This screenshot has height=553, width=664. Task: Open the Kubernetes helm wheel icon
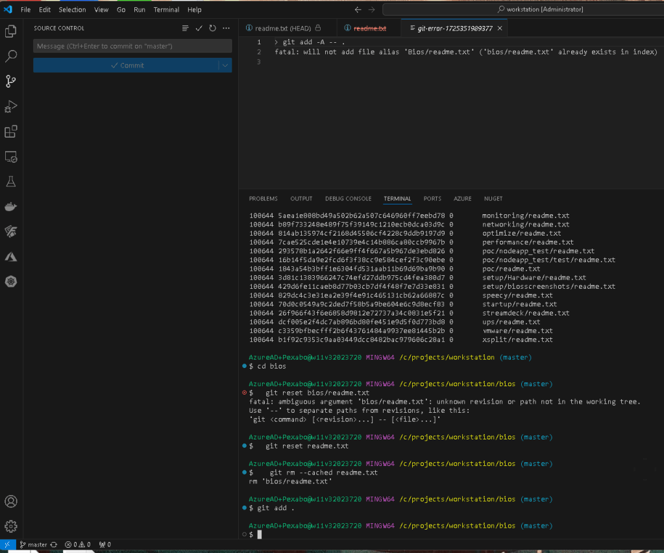[x=11, y=282]
